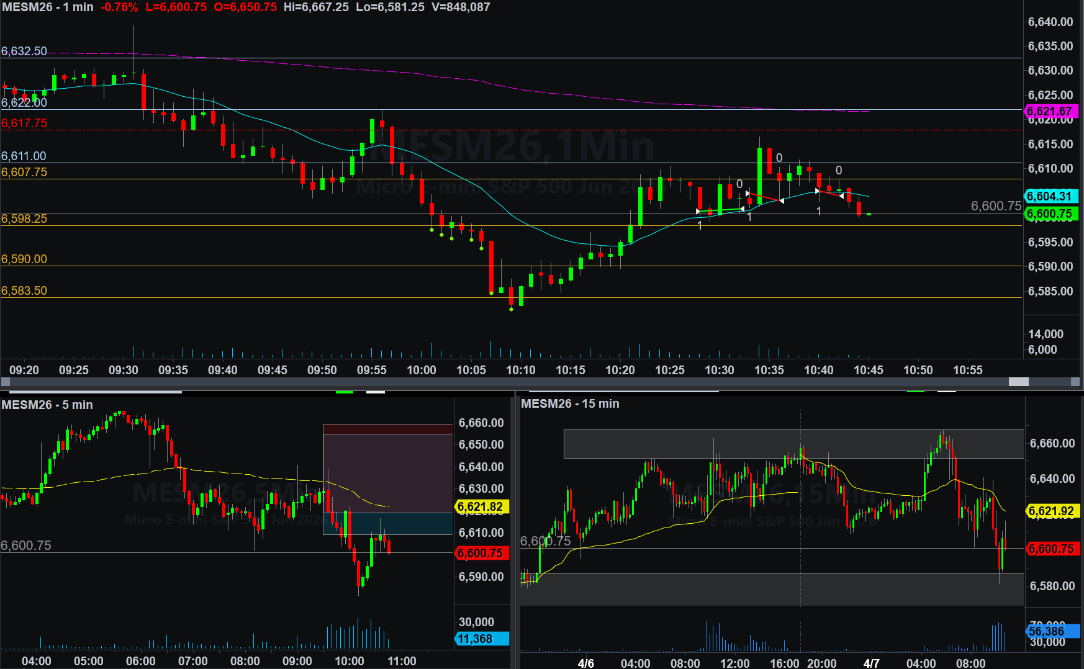Screen dimensions: 1084x669
Task: Select the cyan 6,604.31 moving average price tag
Action: click(x=1050, y=196)
